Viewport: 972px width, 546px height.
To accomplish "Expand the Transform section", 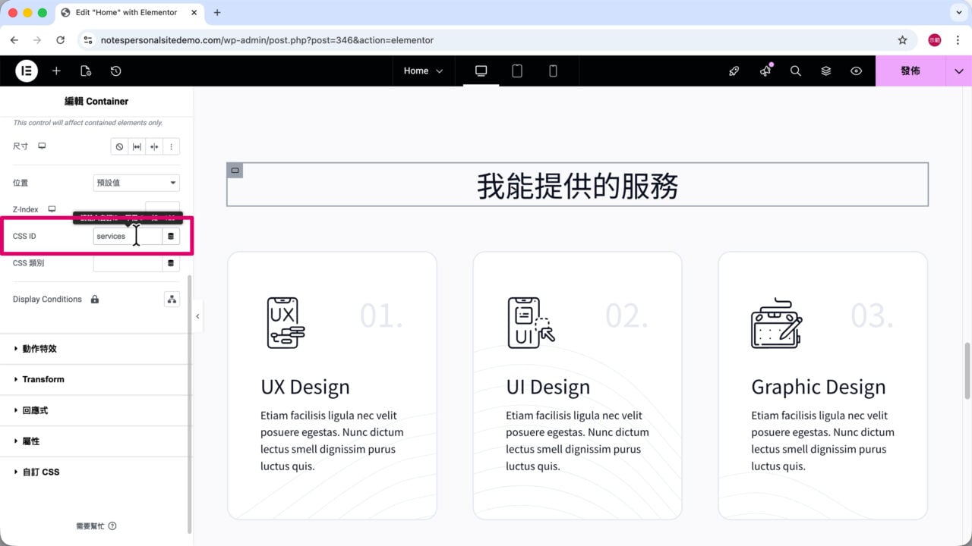I will click(x=96, y=379).
